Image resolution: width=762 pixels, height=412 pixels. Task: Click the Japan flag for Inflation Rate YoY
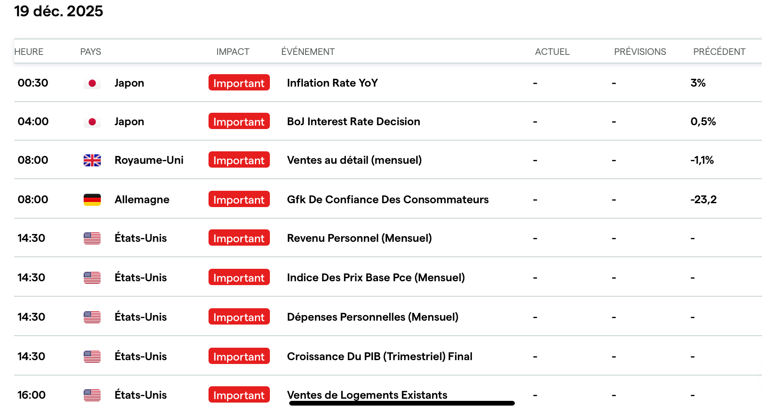click(x=92, y=83)
